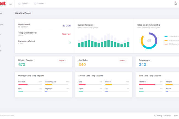The image size is (179, 119).
Task: Click the Müşteri Talepleri 670 count
Action: coord(22,65)
